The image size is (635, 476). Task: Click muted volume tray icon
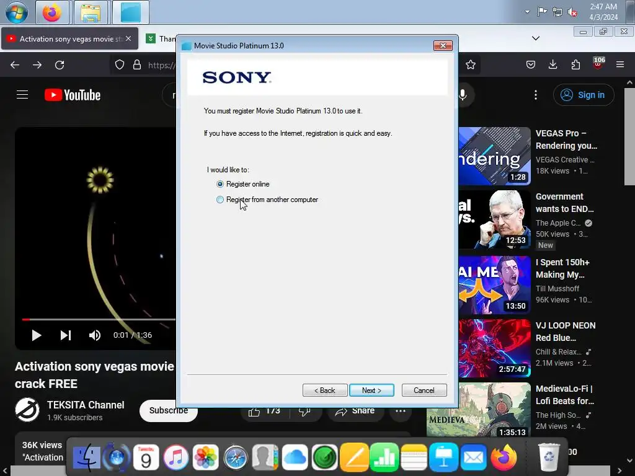point(572,12)
